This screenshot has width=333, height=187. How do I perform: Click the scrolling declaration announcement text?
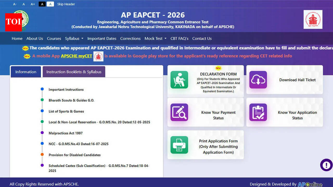coord(181,48)
